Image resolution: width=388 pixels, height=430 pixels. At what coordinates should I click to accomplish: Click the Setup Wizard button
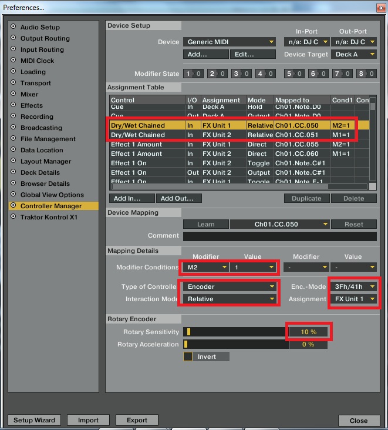(x=34, y=420)
